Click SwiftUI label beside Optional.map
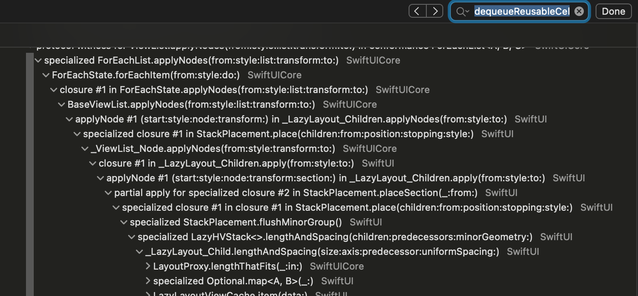The width and height of the screenshot is (638, 296). 337,281
